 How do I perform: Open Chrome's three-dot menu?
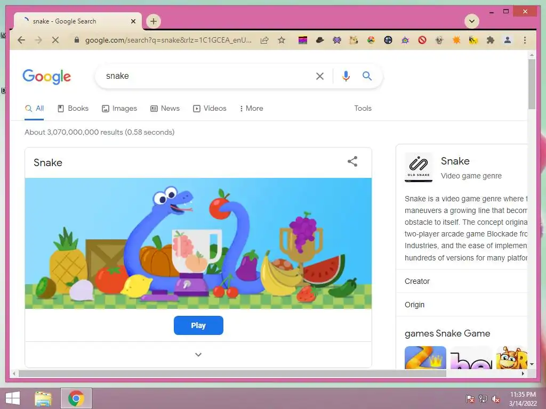(525, 40)
